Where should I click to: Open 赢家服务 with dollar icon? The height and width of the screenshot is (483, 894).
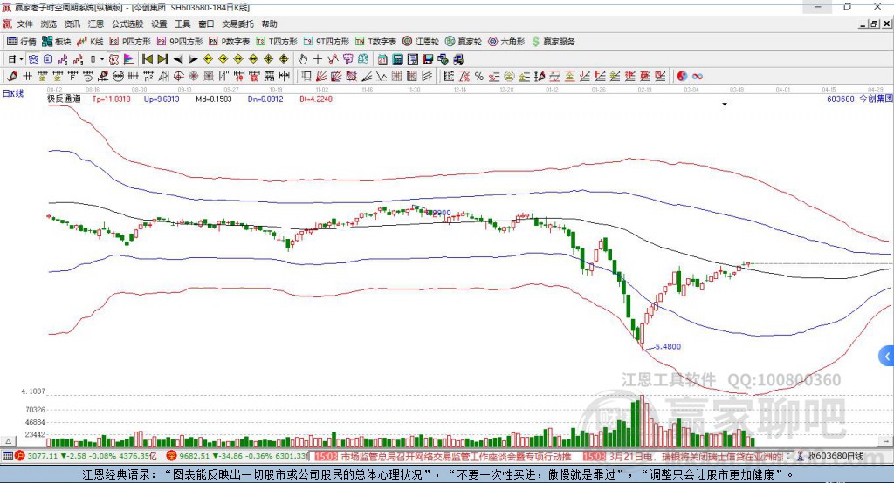(553, 42)
